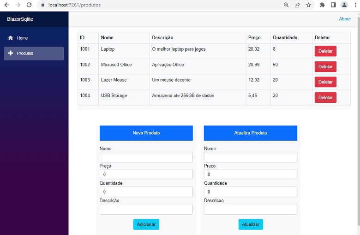Focus the Descricao field under Atualiza Produto
The height and width of the screenshot is (235, 360).
click(251, 209)
